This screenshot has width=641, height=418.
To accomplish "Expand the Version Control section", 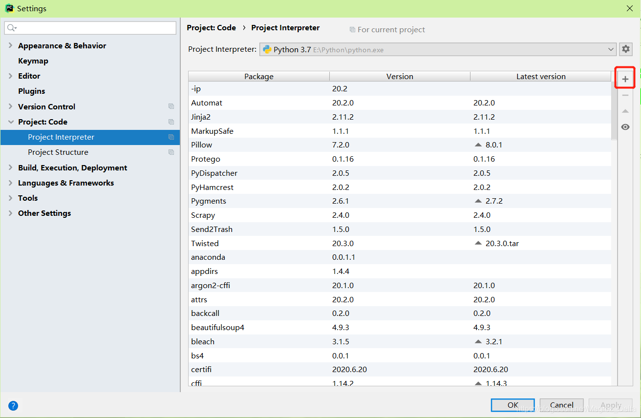I will click(x=10, y=106).
